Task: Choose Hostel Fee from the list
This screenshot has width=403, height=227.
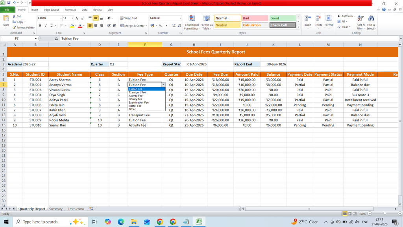Action: (x=146, y=106)
